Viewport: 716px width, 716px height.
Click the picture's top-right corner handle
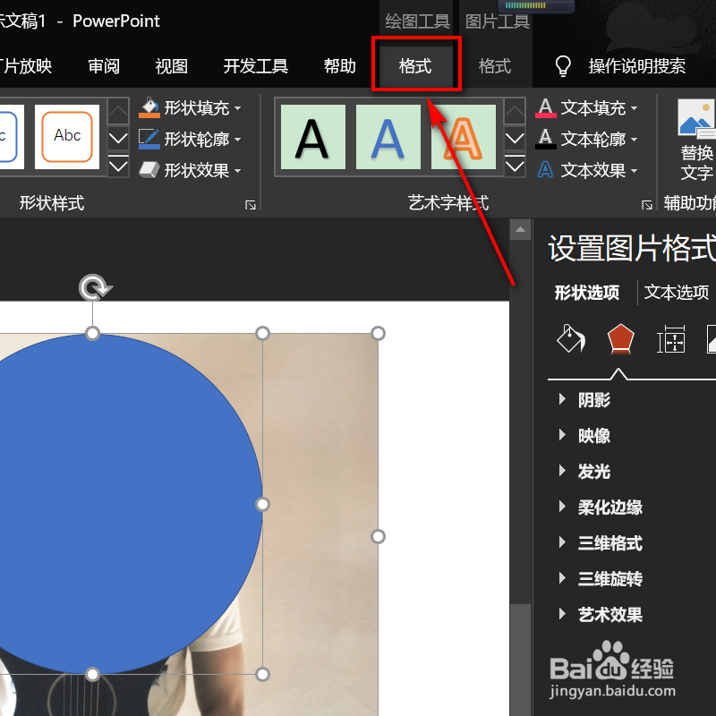(x=378, y=333)
